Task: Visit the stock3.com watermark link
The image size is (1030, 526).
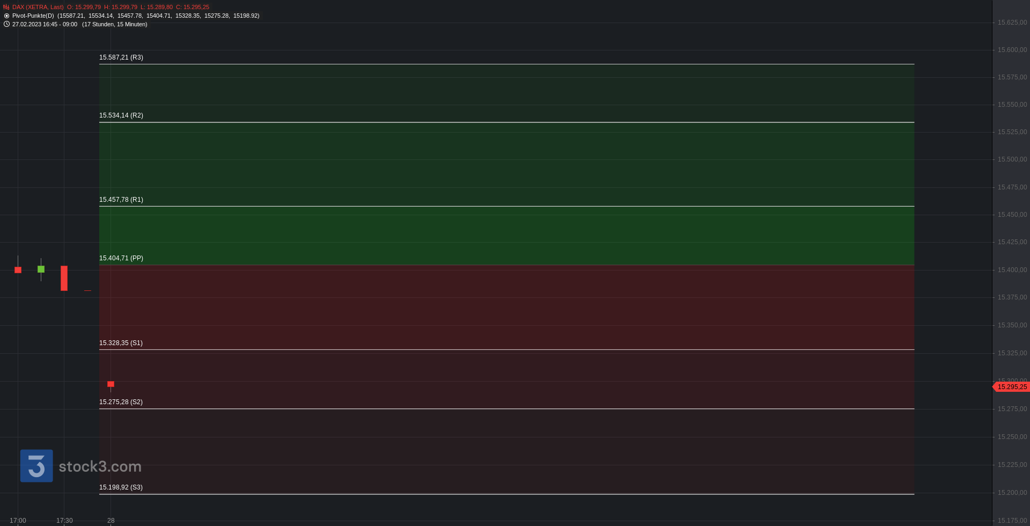Action: [100, 466]
